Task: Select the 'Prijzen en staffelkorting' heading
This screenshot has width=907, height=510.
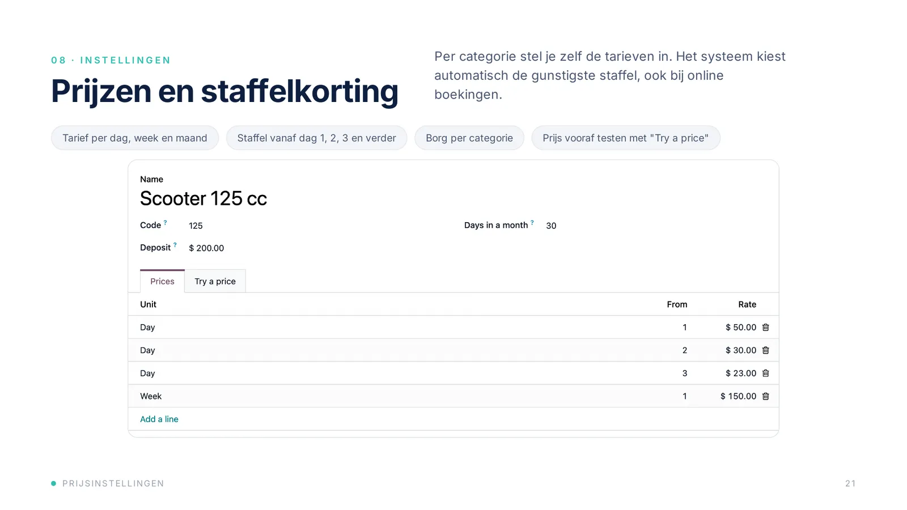Action: point(224,91)
